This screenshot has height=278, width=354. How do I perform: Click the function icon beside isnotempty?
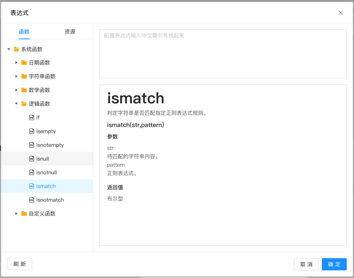coord(32,145)
